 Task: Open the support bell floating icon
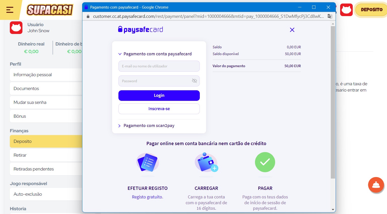376,185
